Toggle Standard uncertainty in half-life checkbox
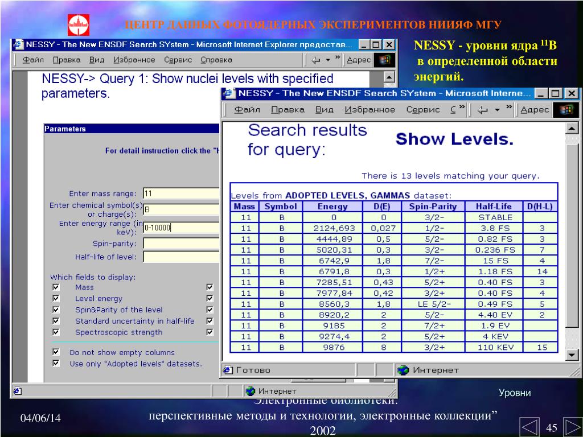The width and height of the screenshot is (583, 437). [56, 320]
